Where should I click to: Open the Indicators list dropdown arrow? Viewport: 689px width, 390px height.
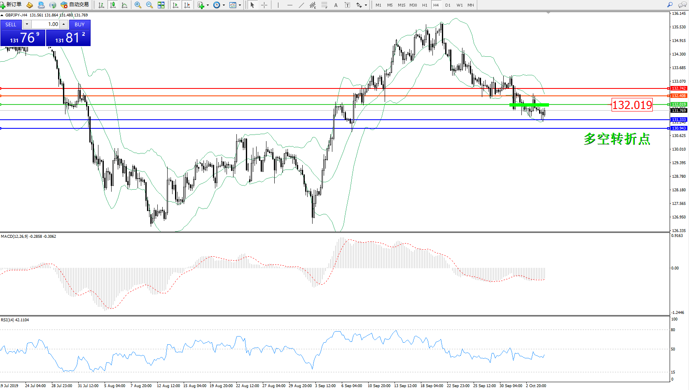pyautogui.click(x=208, y=5)
